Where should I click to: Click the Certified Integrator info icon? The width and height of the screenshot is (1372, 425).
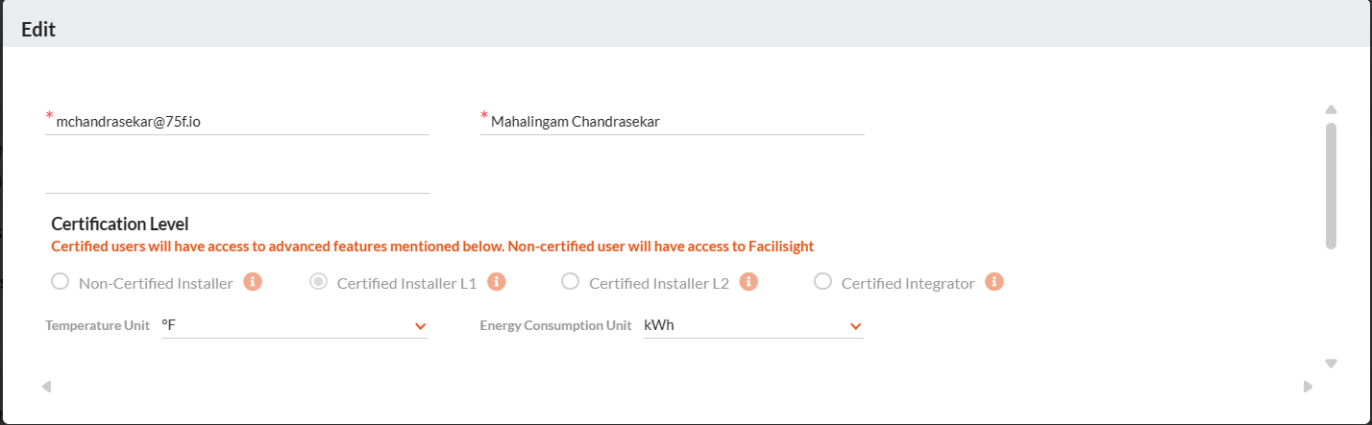click(995, 282)
